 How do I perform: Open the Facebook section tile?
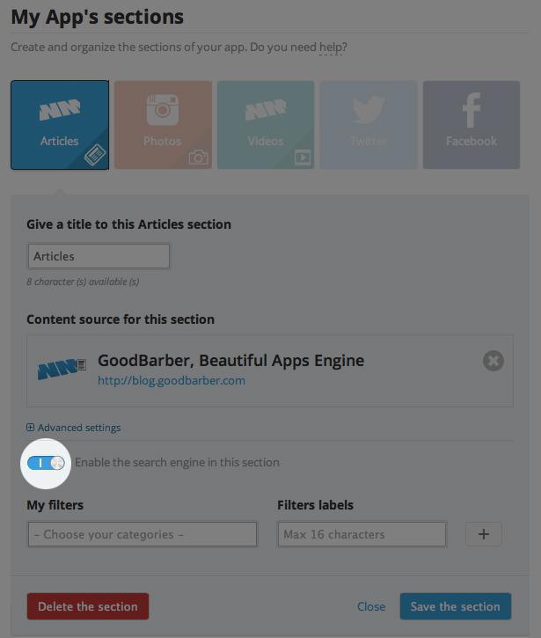click(x=472, y=124)
